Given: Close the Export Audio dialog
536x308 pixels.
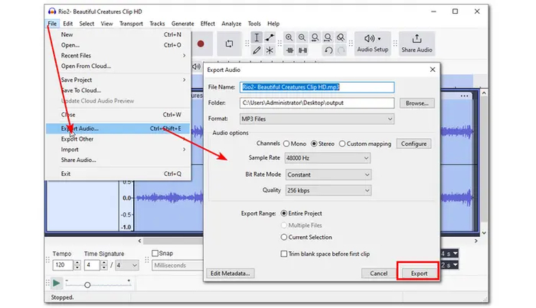Looking at the screenshot, I should 432,70.
